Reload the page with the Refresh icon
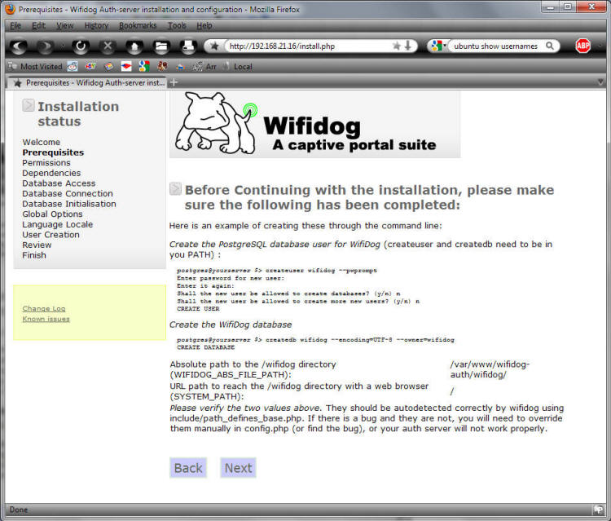The height and width of the screenshot is (521, 611). click(x=81, y=46)
